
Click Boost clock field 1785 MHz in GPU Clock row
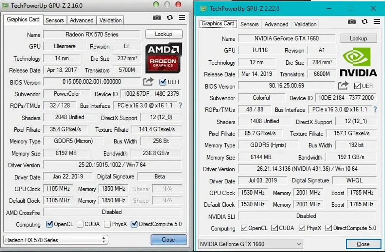click(x=362, y=193)
